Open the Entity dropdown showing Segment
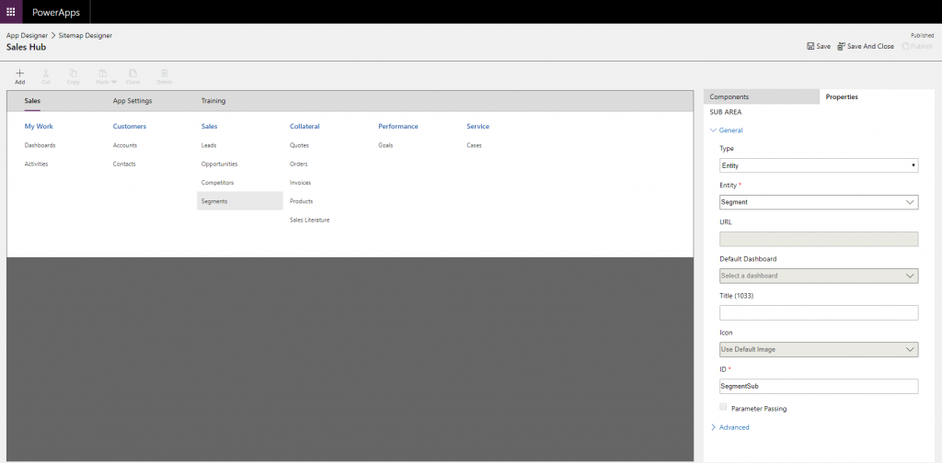 [819, 202]
